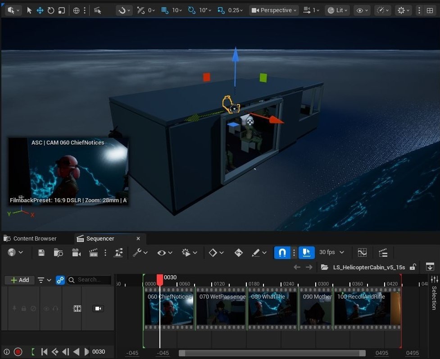Select the 070 WetPassenge shot clip
This screenshot has width=440, height=359.
(x=221, y=308)
